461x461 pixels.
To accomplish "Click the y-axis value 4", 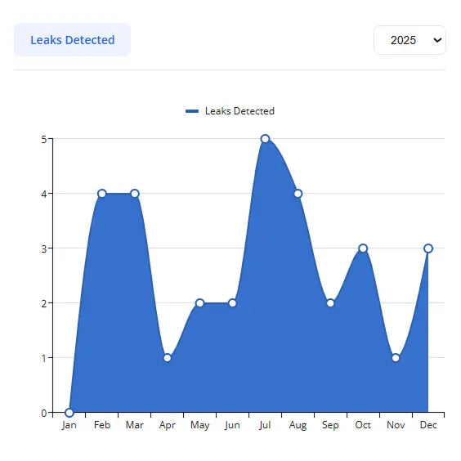I will (44, 194).
